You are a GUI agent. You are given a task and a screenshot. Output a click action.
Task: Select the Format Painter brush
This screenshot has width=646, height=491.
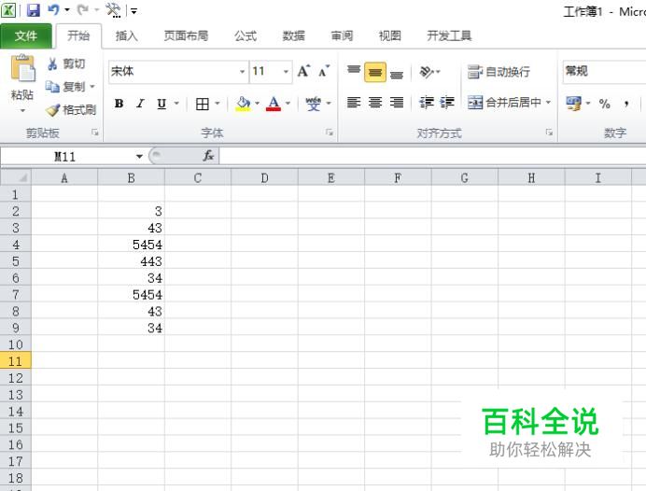pos(52,109)
